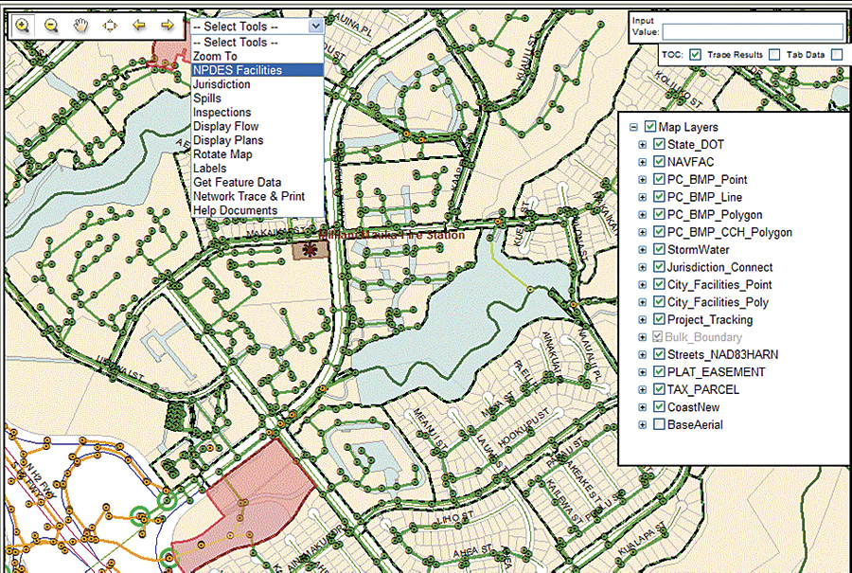The height and width of the screenshot is (573, 852).
Task: Enable the Tab Data checkbox
Action: coord(838,54)
